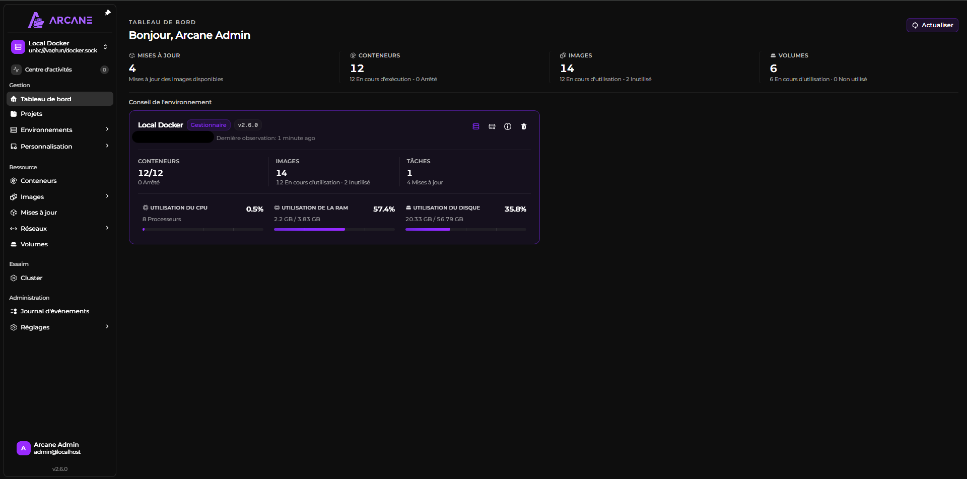967x479 pixels.
Task: Open the Cluster page
Action: [x=59, y=278]
